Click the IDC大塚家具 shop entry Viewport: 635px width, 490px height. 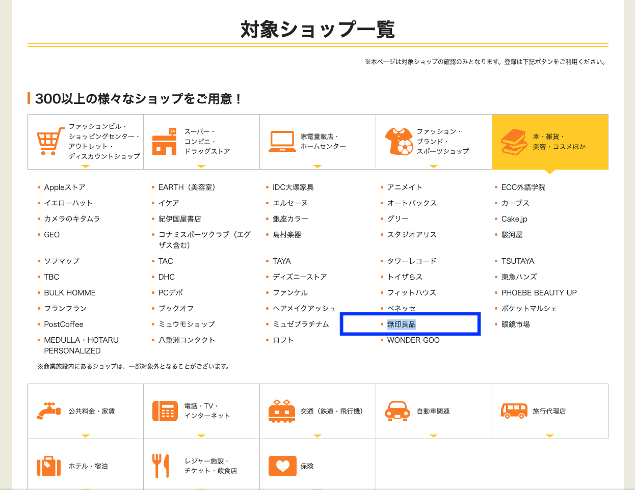(293, 187)
